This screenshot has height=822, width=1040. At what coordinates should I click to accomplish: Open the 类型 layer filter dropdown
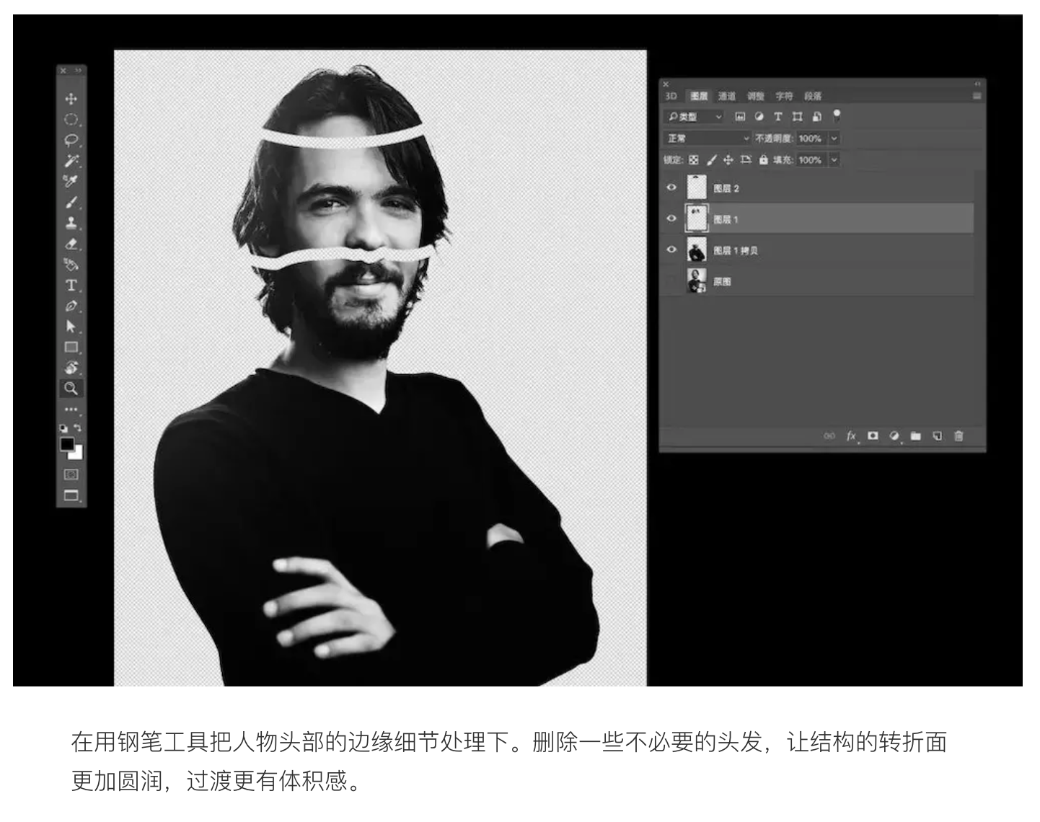[693, 117]
